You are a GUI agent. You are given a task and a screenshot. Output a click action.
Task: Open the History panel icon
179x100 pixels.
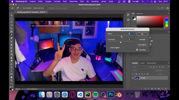tap(128, 15)
